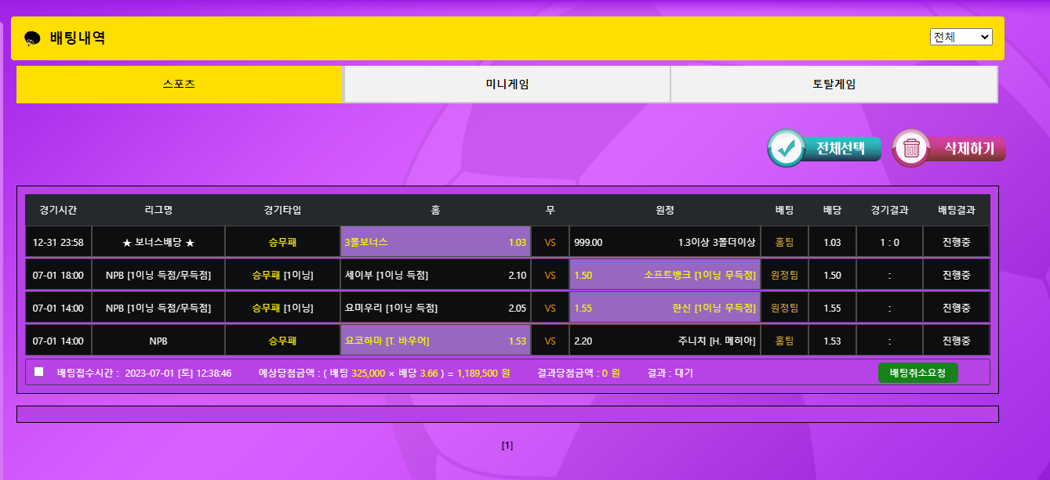Select the 토탈게임 tab

coord(834,84)
